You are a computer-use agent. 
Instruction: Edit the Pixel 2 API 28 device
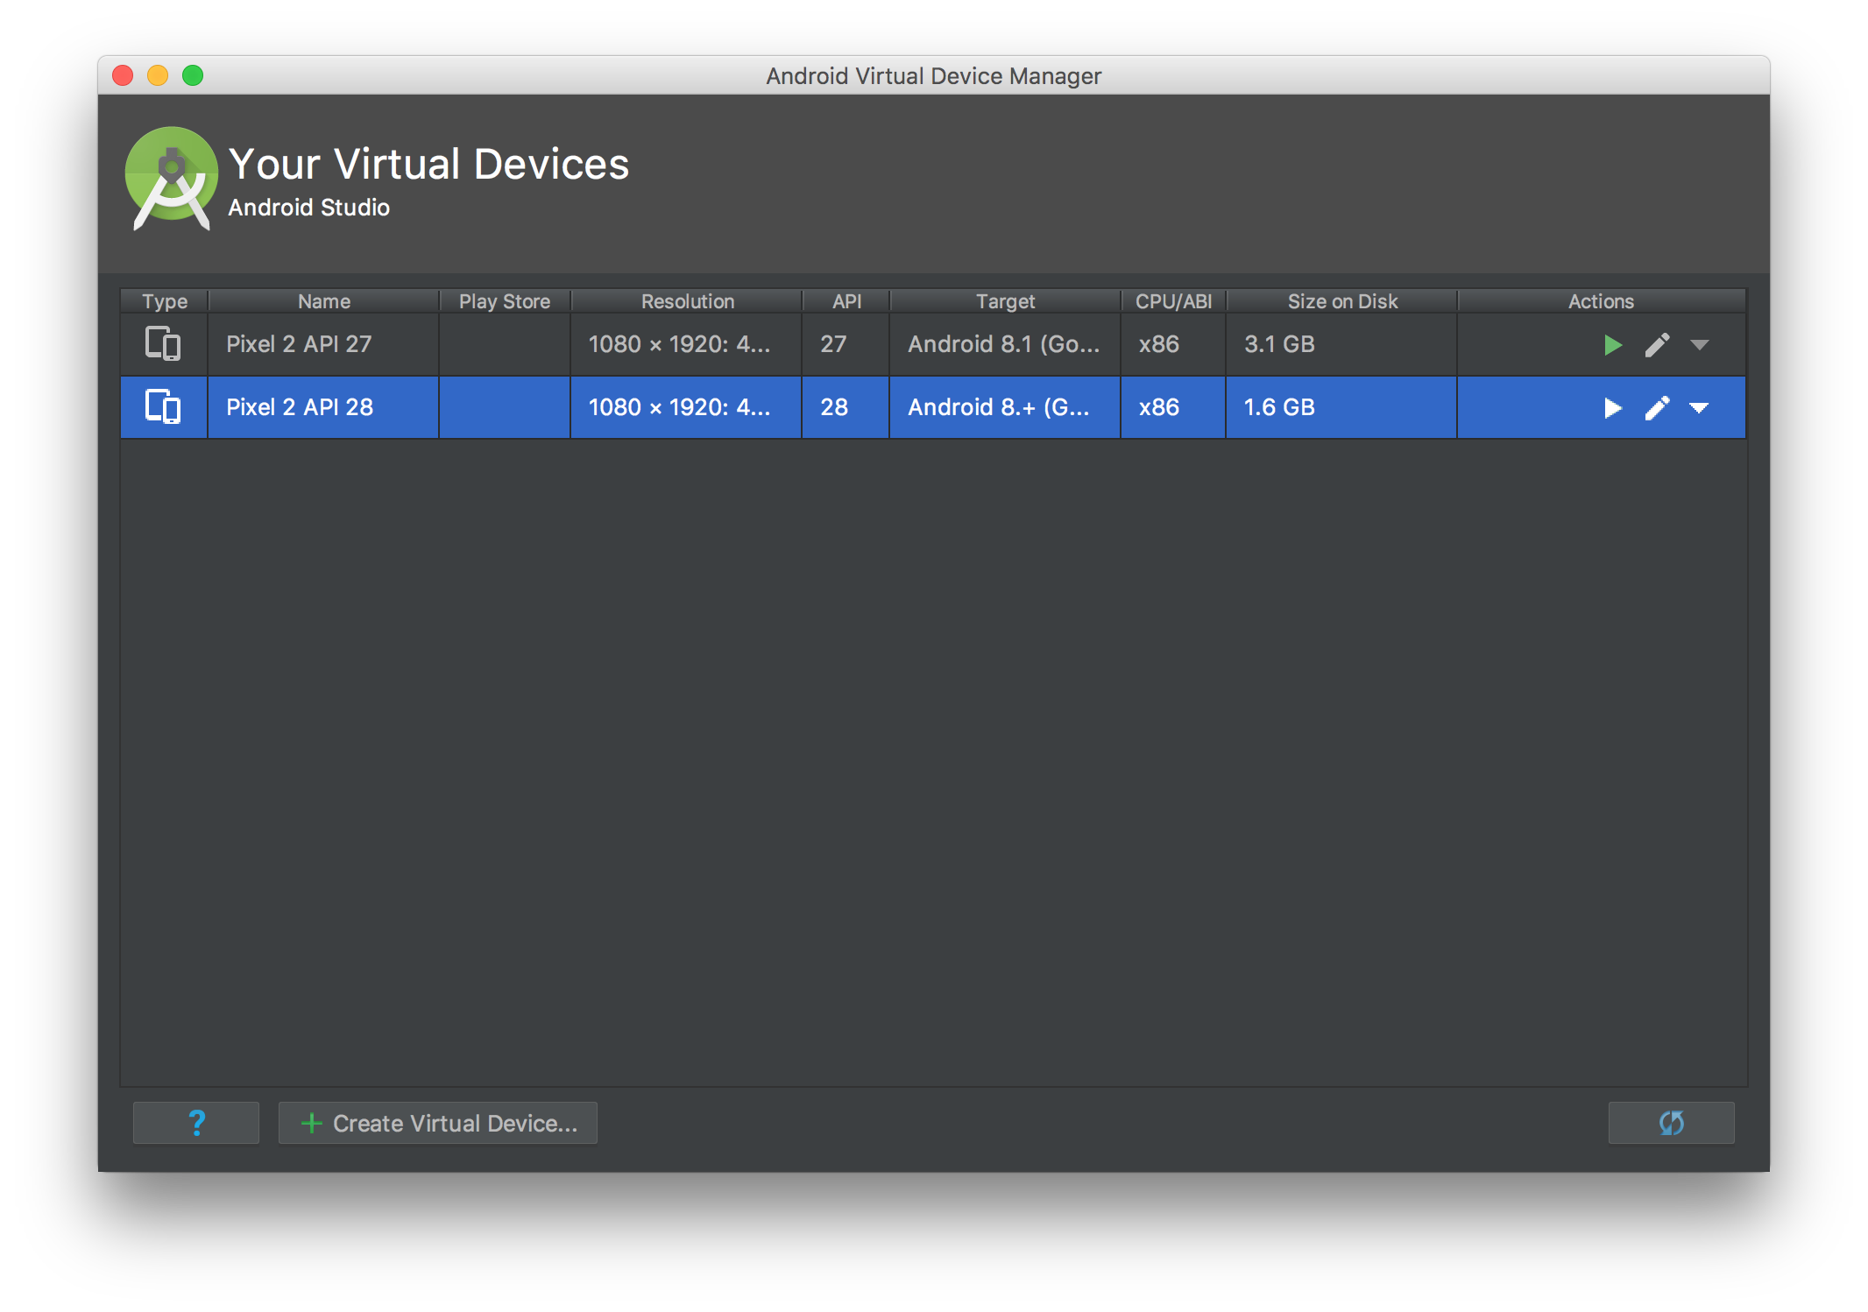click(1658, 407)
